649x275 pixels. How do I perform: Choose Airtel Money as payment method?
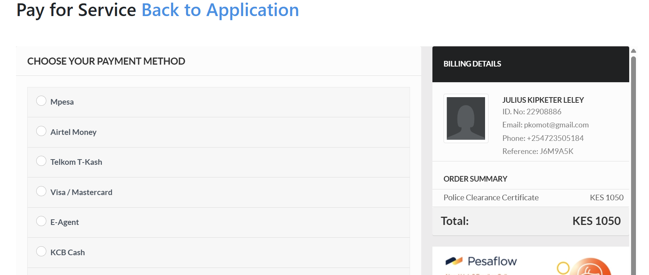click(x=41, y=131)
